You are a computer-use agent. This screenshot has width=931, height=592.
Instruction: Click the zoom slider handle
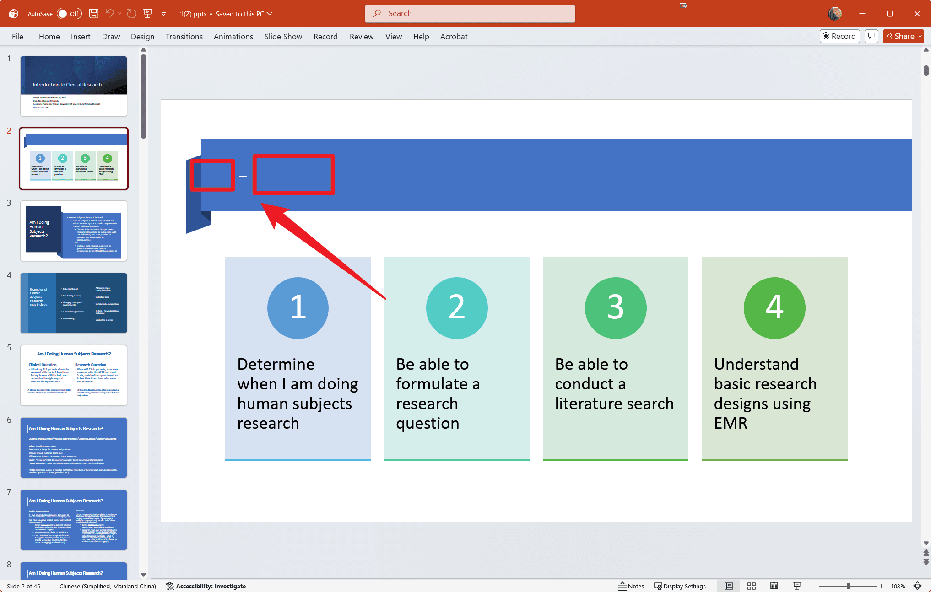click(x=848, y=586)
